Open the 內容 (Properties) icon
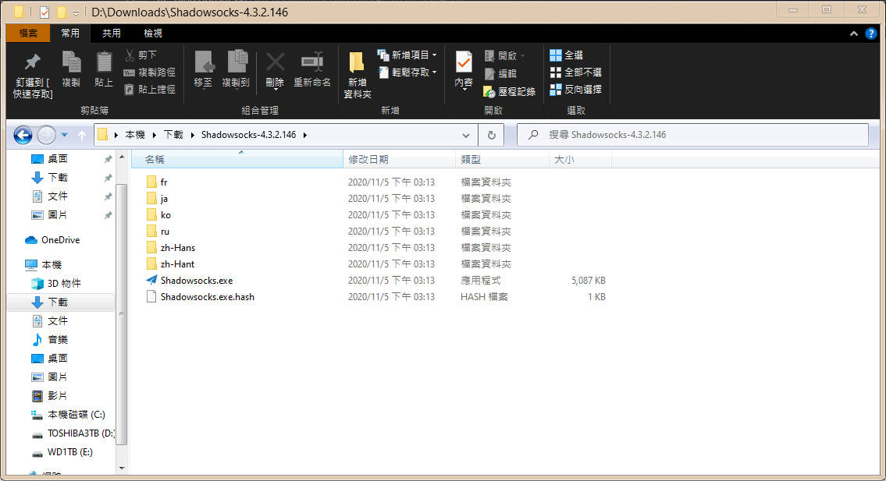 [x=463, y=70]
